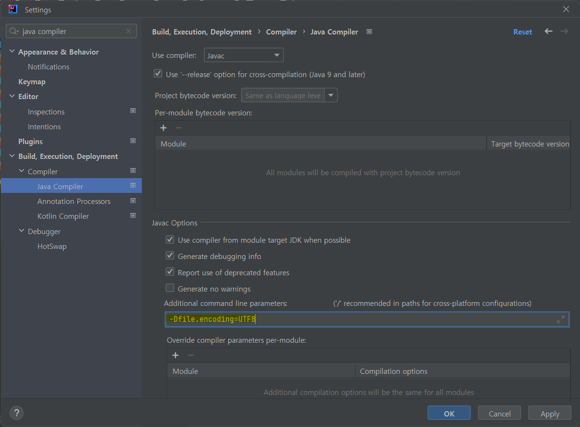Click the forward navigation arrow
Screen dimensions: 580x427
(x=564, y=32)
